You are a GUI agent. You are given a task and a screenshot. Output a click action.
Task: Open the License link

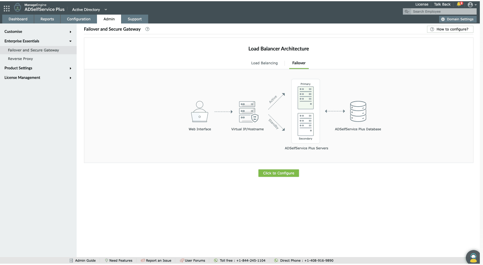pyautogui.click(x=422, y=4)
